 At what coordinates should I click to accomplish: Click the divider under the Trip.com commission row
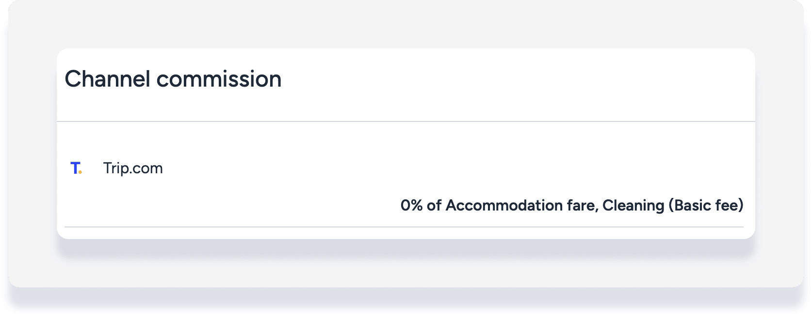coord(404,227)
